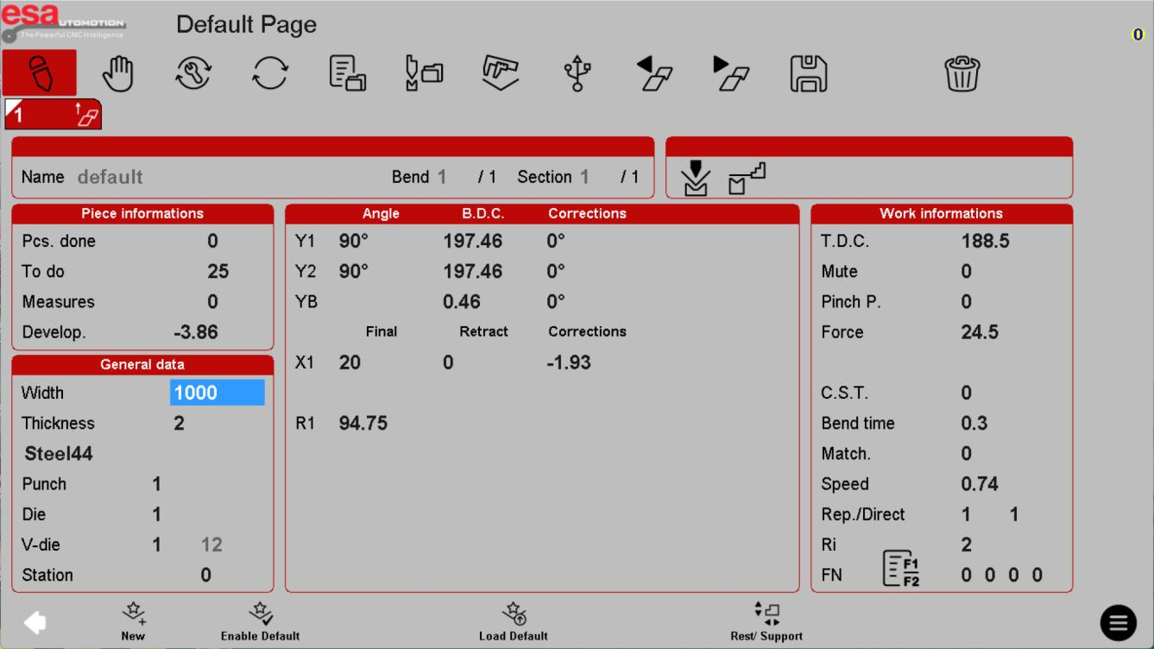Image resolution: width=1154 pixels, height=649 pixels.
Task: Click the New button
Action: click(133, 621)
